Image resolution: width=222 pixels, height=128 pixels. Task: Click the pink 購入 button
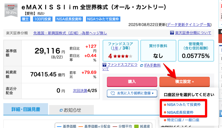click(x=132, y=82)
